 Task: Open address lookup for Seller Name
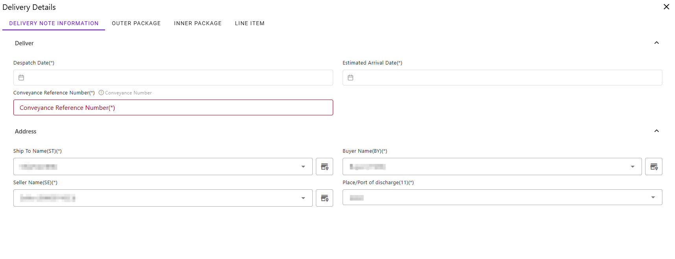(324, 198)
